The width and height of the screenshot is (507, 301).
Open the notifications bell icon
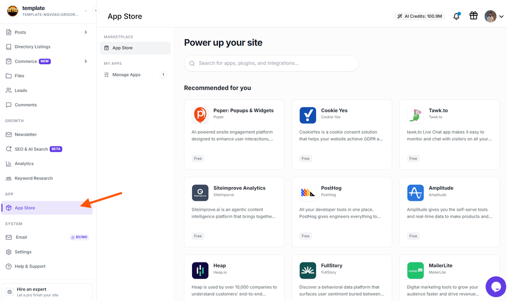[456, 16]
